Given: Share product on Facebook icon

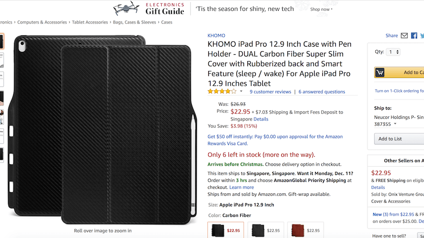Looking at the screenshot, I should point(414,36).
